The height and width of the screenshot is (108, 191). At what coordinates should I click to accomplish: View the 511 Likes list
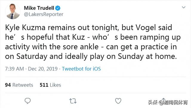[x=50, y=85]
